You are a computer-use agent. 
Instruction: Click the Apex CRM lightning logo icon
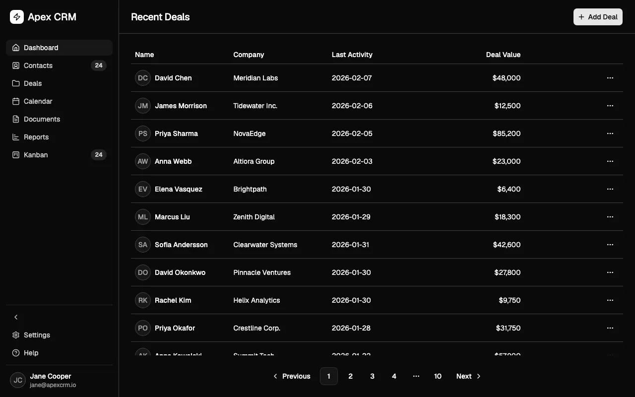coord(17,17)
